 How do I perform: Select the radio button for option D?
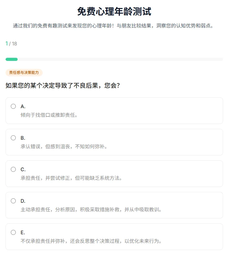[x=13, y=201]
